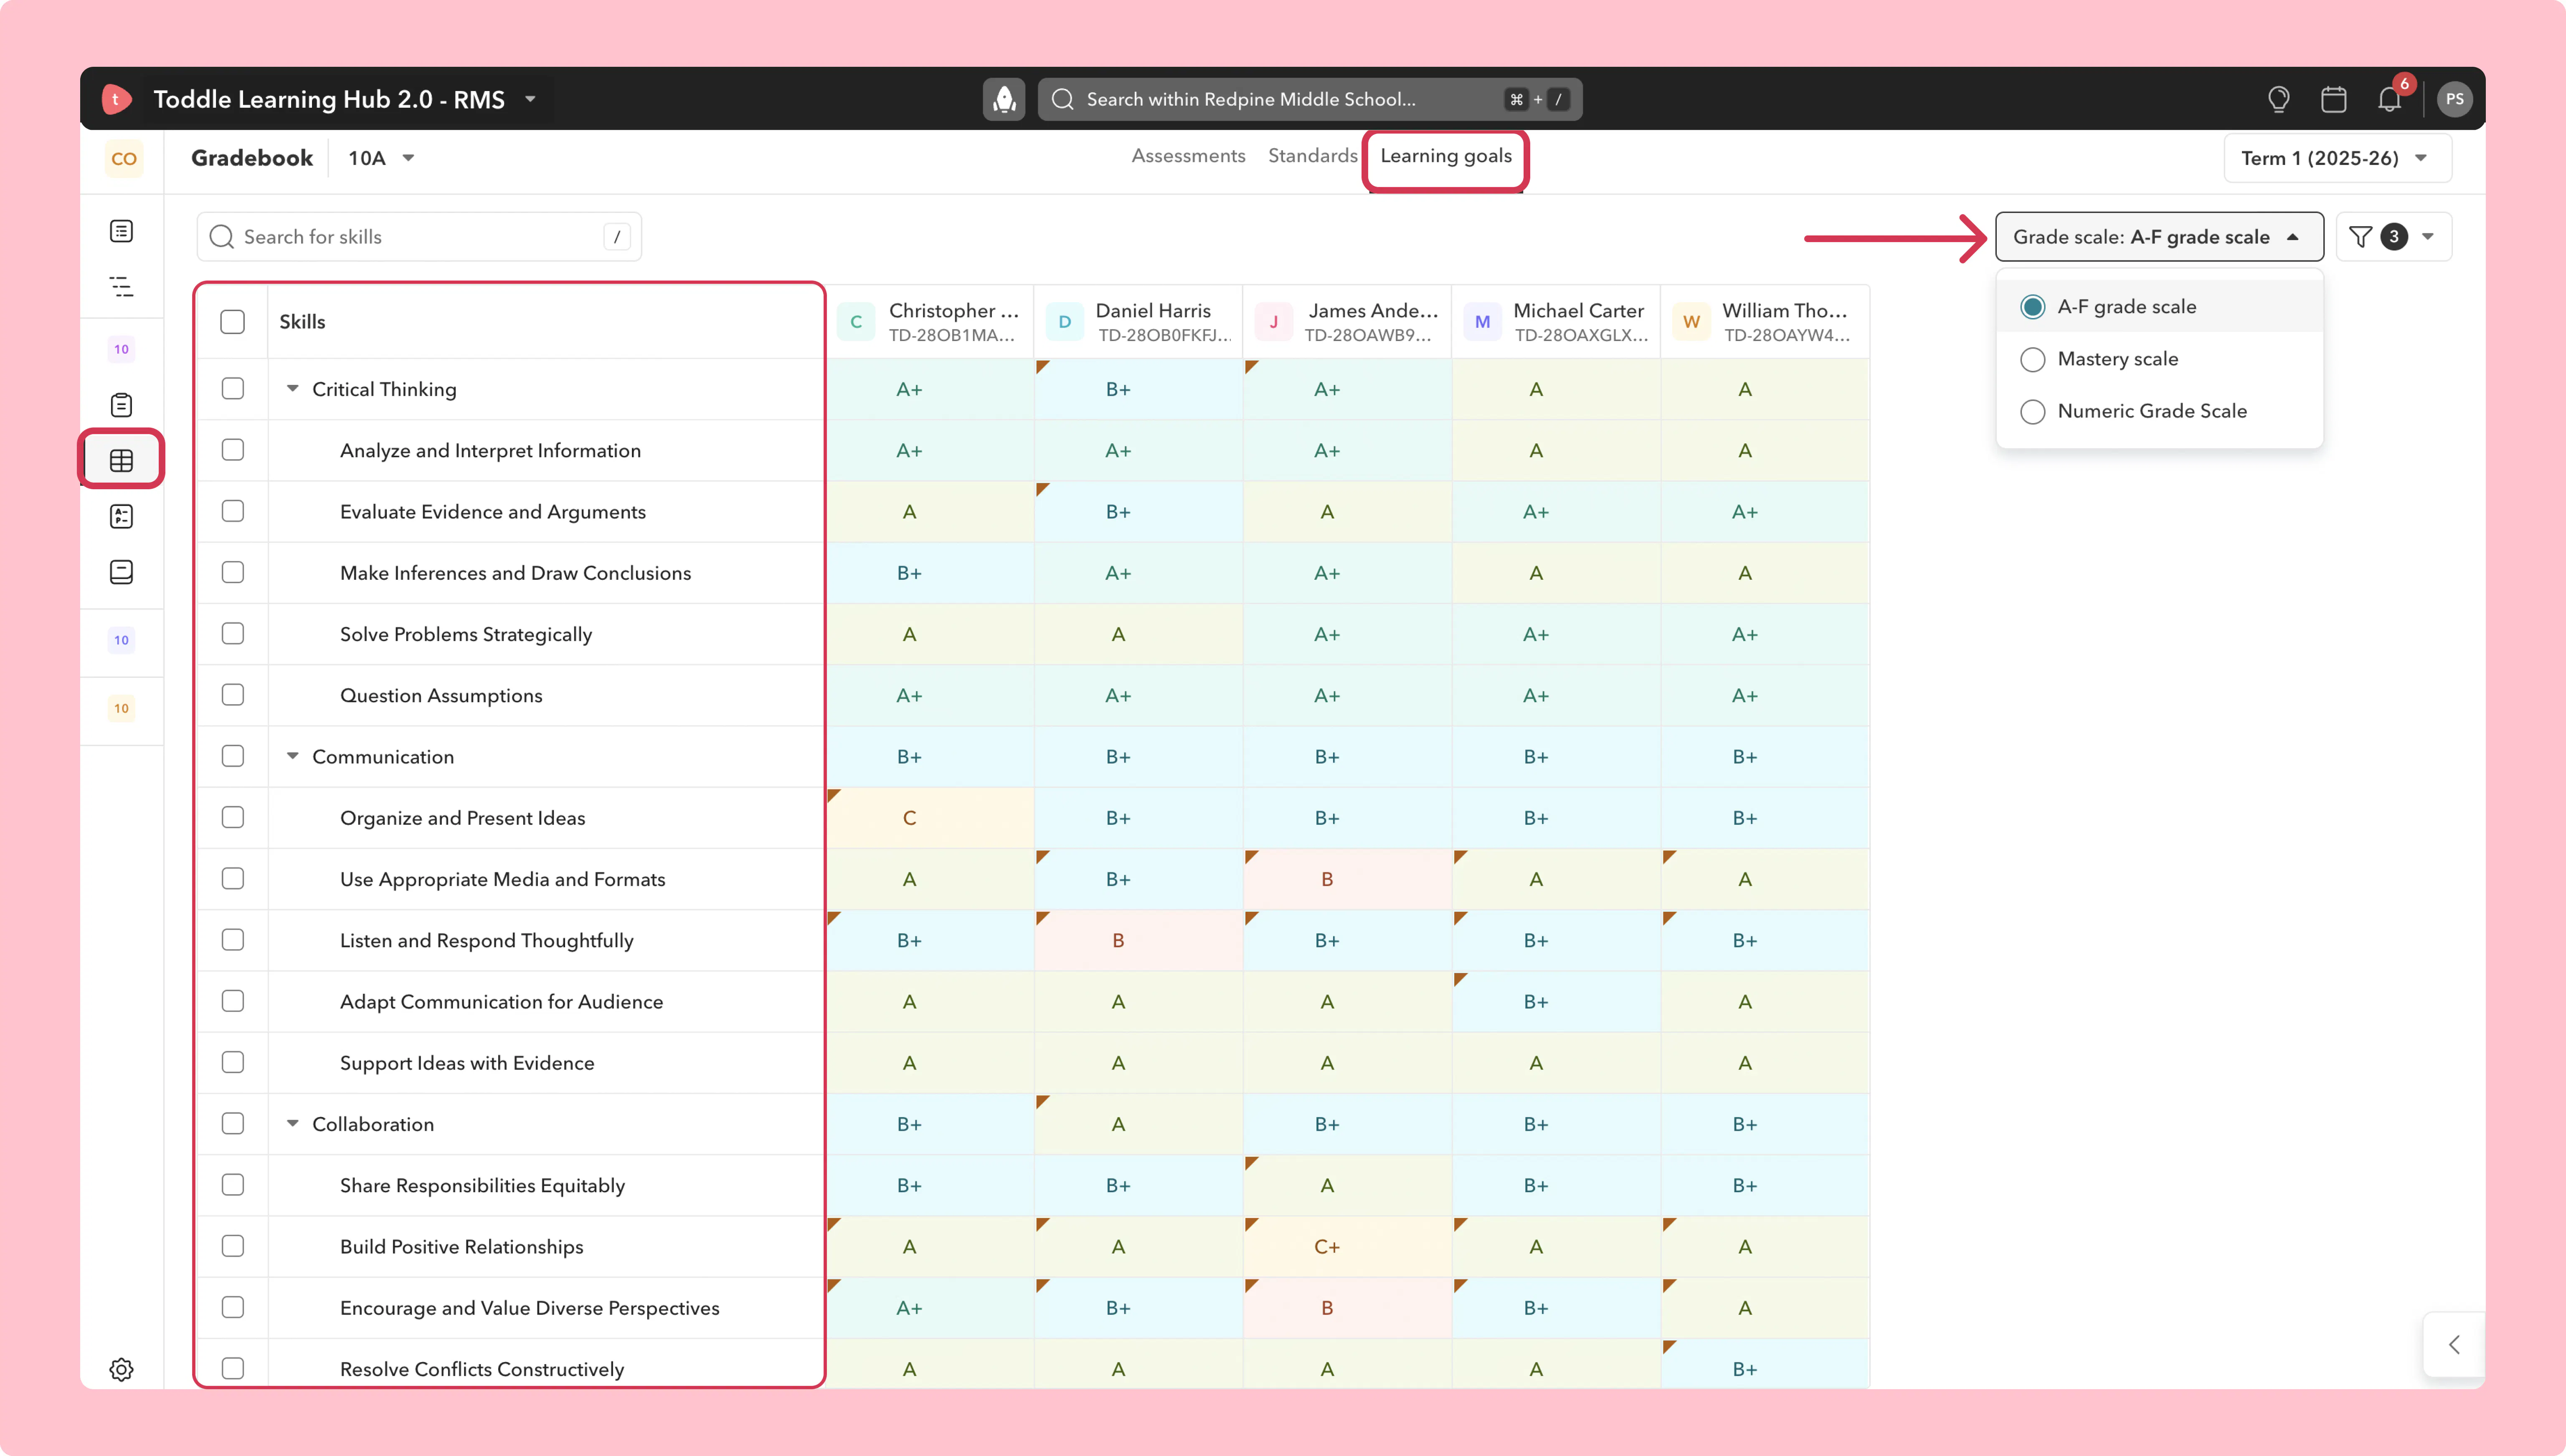This screenshot has height=1456, width=2566.
Task: Select Numeric Grade Scale radio option
Action: click(x=2032, y=411)
